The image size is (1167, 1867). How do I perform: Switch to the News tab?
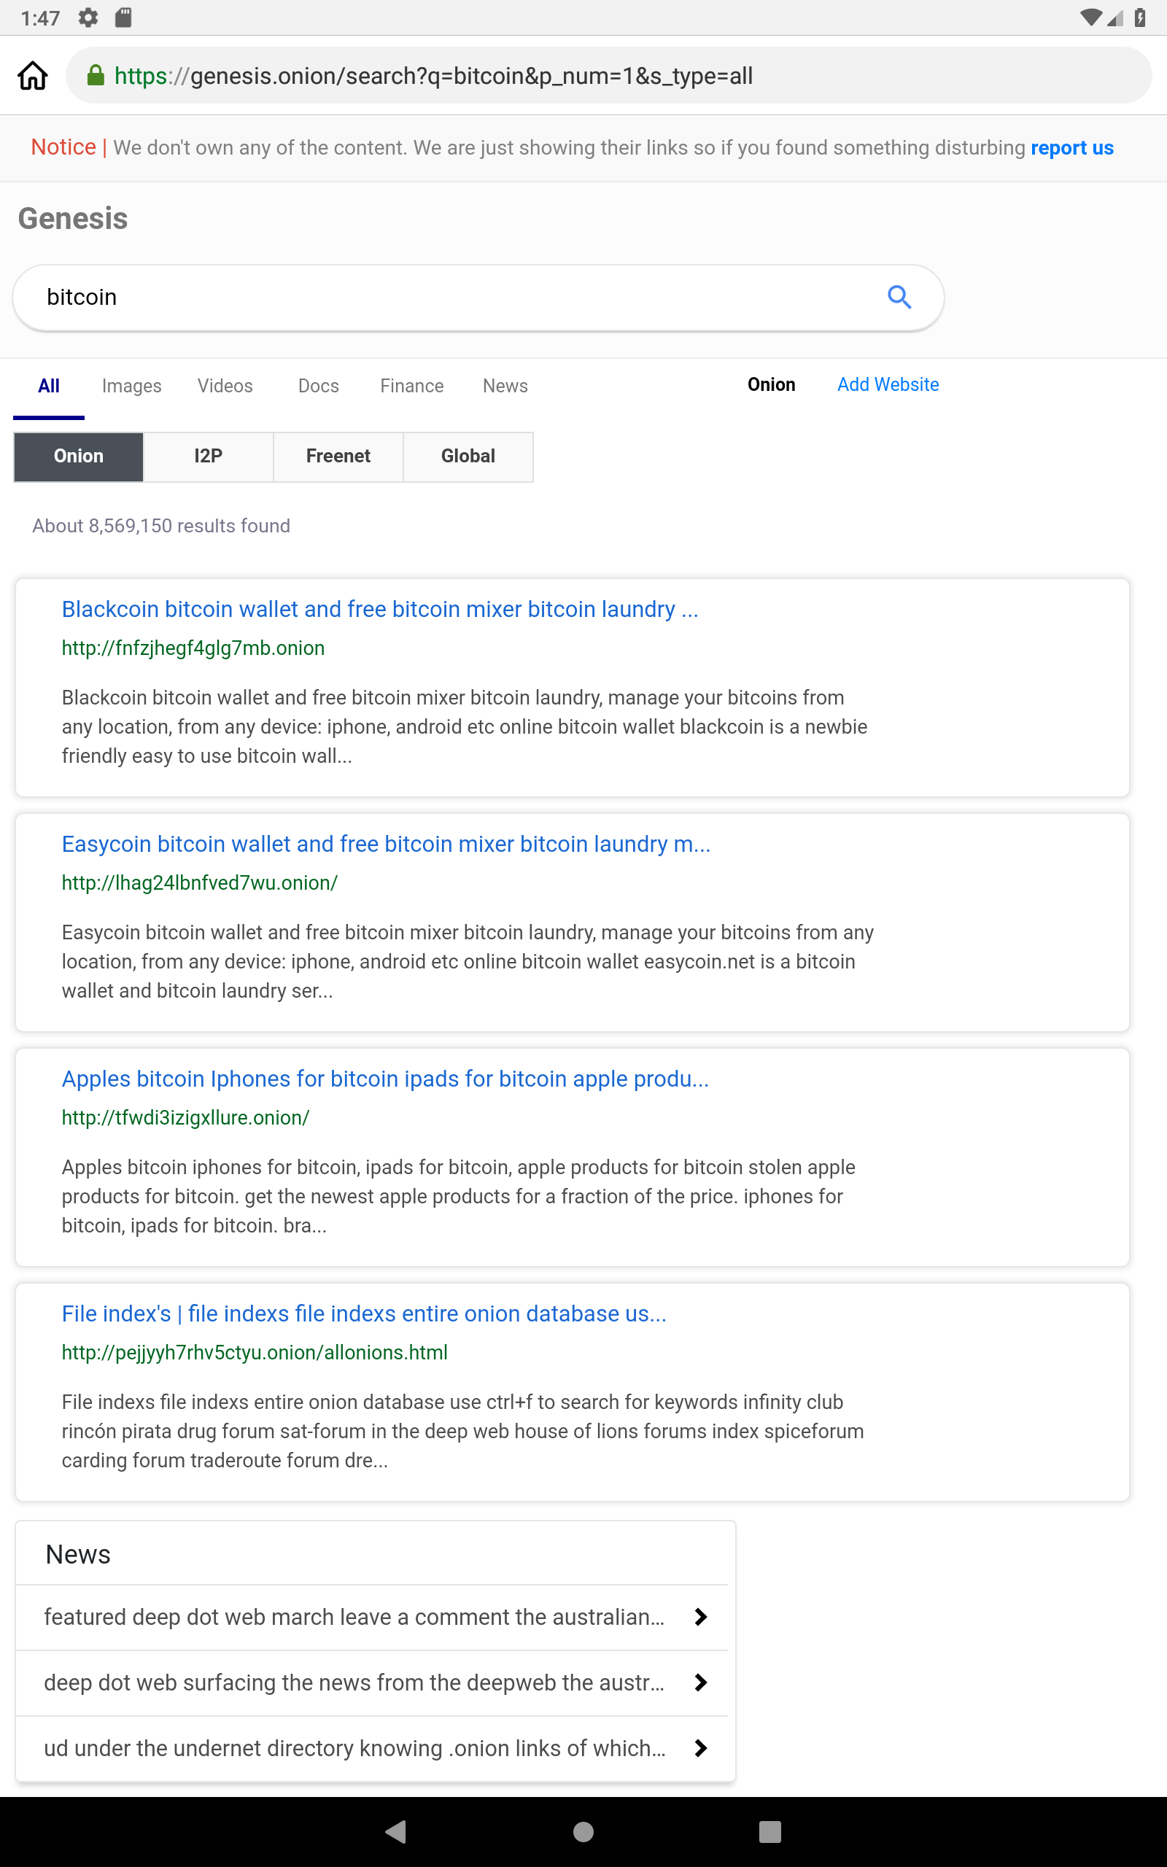tap(505, 386)
